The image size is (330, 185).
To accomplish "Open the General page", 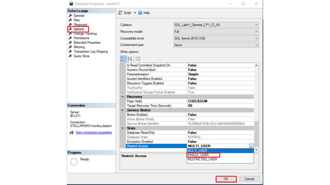I will coord(79,15).
